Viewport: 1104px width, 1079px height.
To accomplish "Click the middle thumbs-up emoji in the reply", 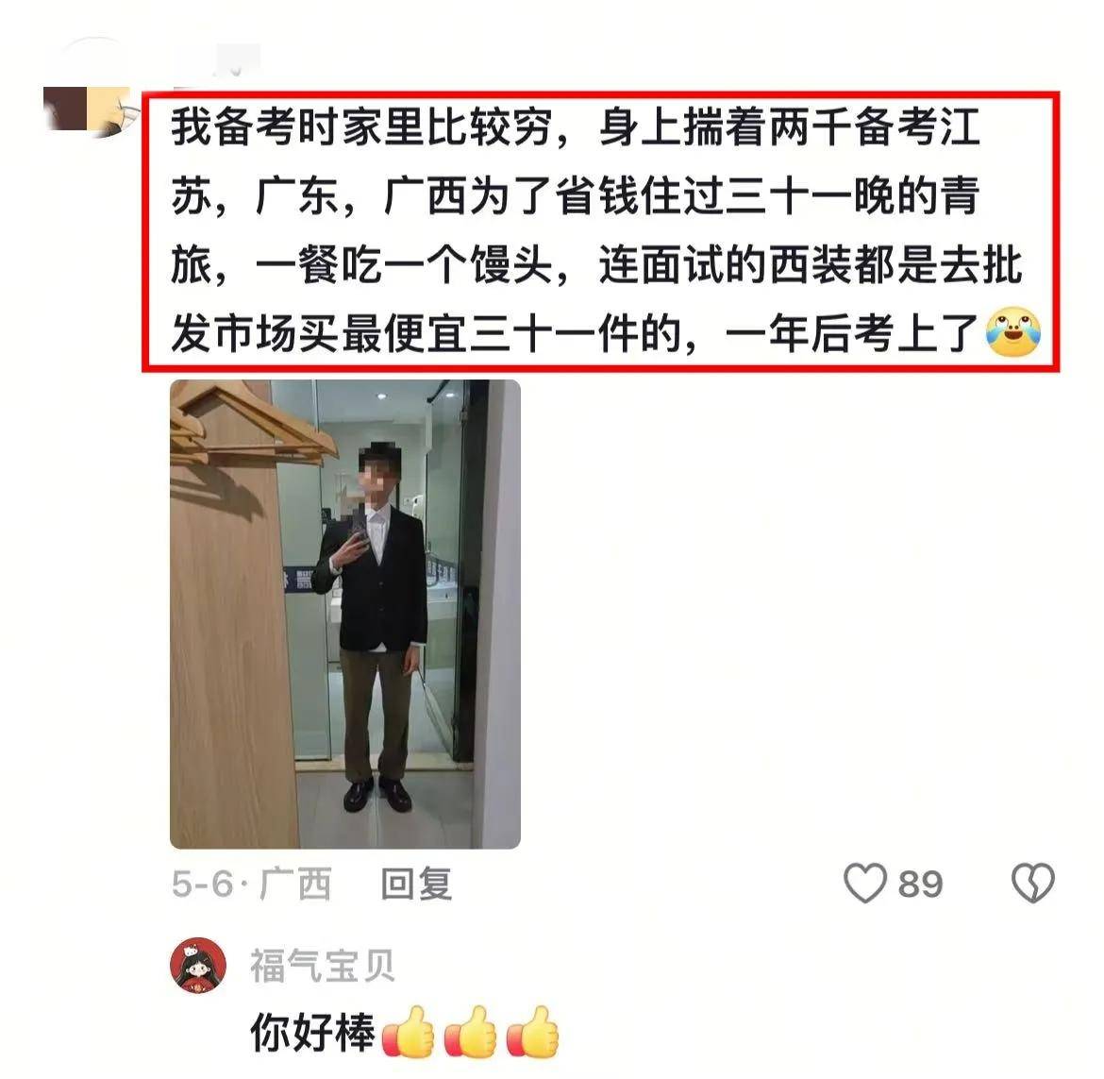I will click(470, 1032).
